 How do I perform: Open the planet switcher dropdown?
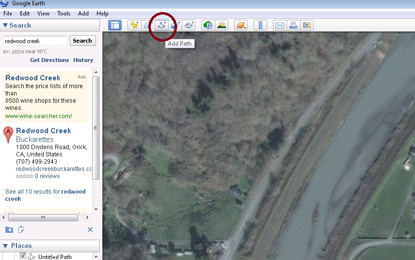[x=240, y=25]
